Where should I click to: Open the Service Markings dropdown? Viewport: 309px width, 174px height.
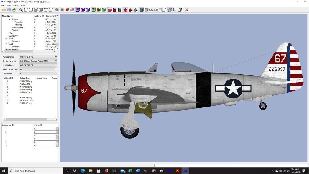(x=38, y=61)
